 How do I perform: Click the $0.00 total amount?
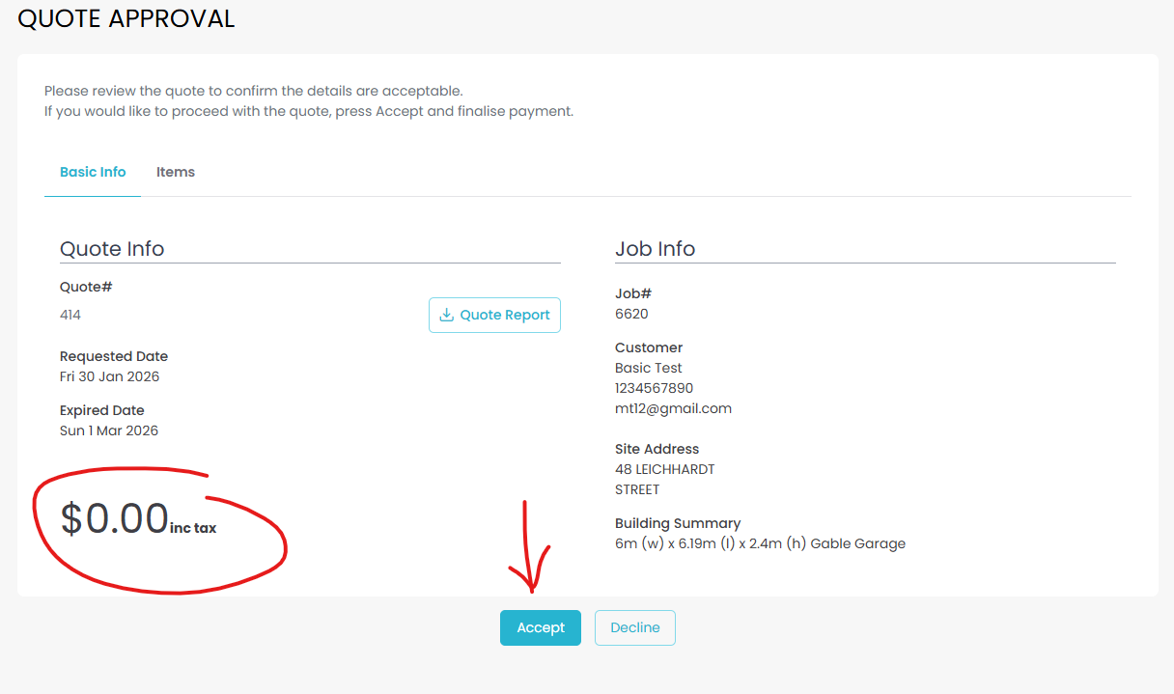click(x=115, y=518)
